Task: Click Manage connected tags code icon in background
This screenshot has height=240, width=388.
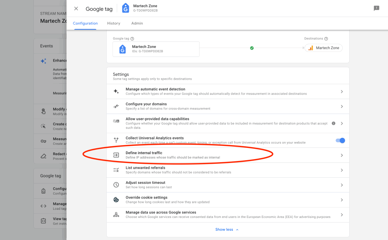Action: pos(43,206)
